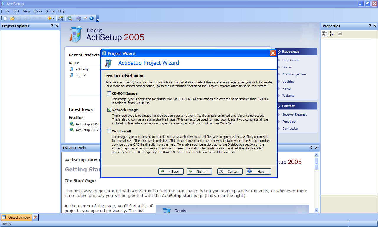Open the View menu
Viewport: 378px width, 227px height.
click(27, 11)
